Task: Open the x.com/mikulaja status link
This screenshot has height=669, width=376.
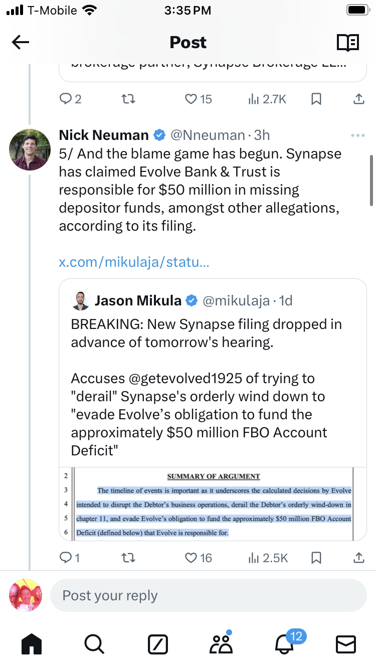Action: tap(134, 262)
